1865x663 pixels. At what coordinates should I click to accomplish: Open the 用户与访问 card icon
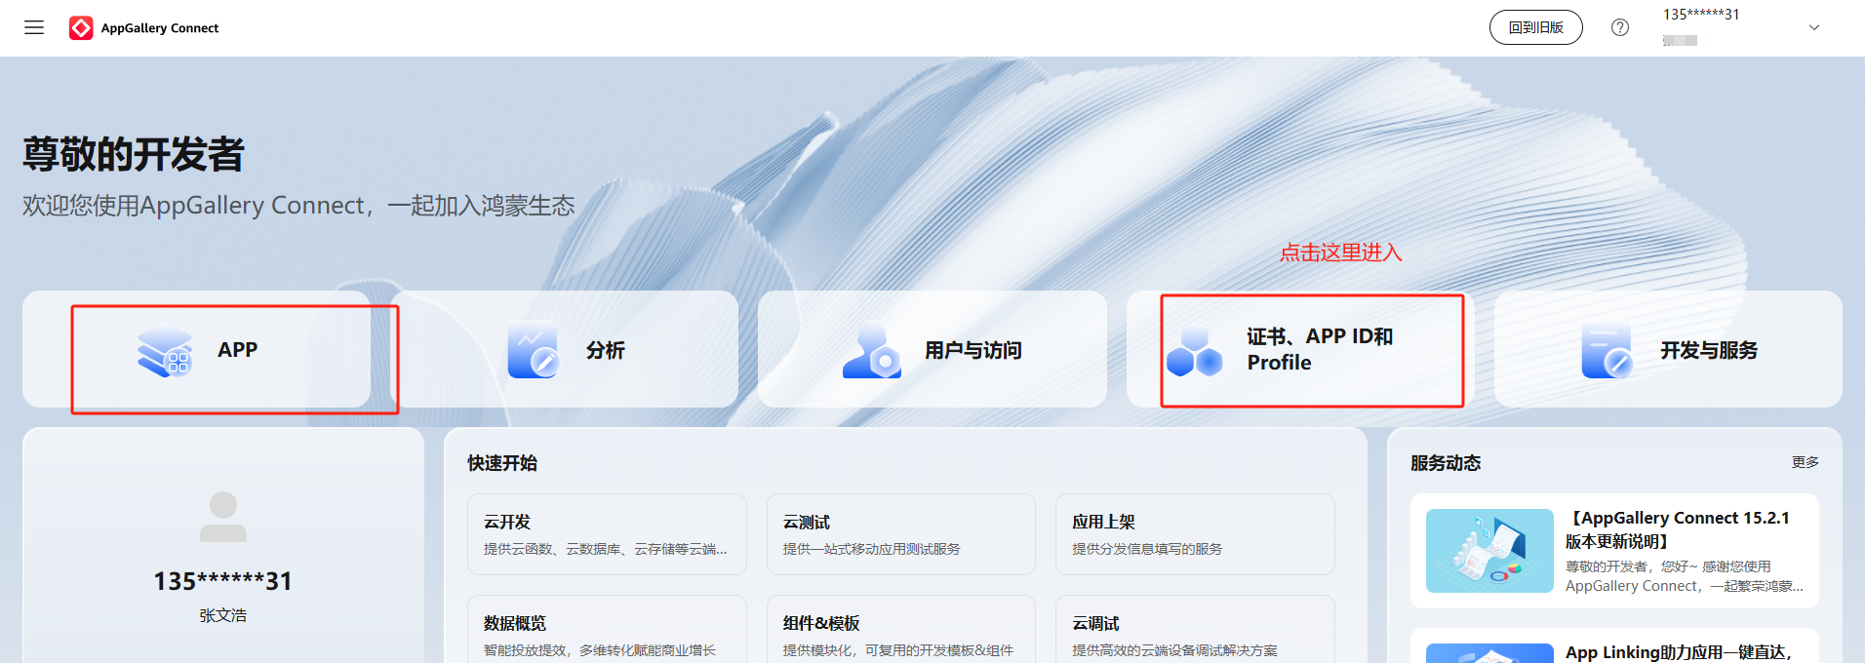tap(871, 350)
